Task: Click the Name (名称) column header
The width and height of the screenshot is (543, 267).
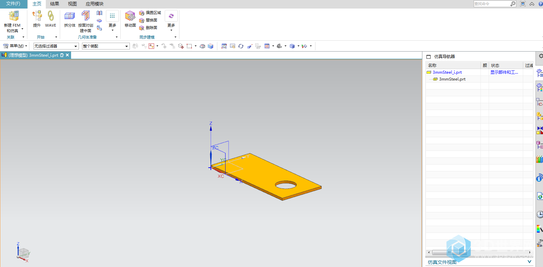Action: pyautogui.click(x=453, y=65)
